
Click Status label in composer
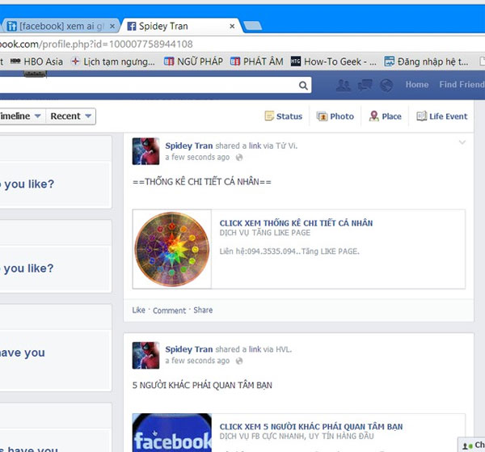tap(289, 116)
